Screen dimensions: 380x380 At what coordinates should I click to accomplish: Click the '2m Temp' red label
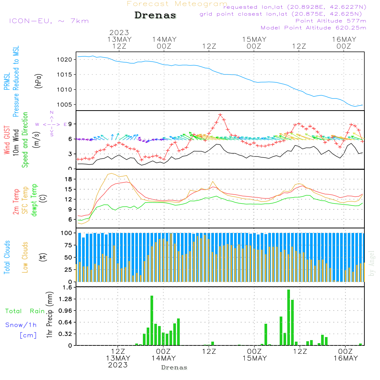(16, 202)
